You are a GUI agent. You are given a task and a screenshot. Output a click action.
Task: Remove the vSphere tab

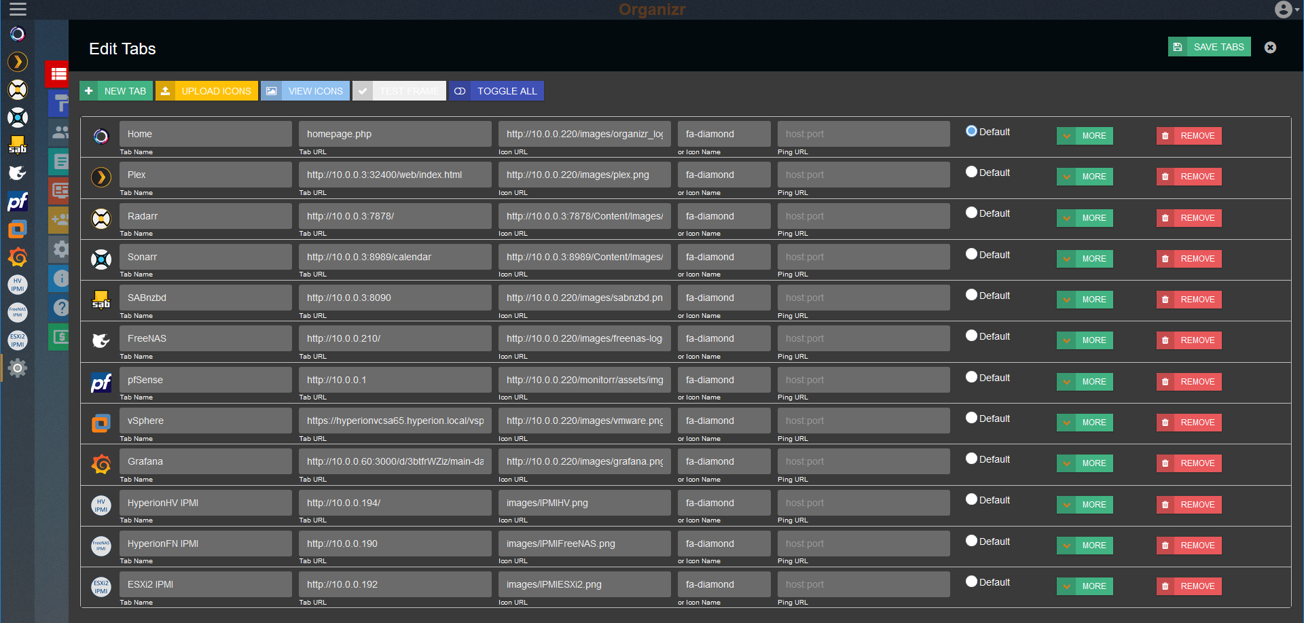(x=1189, y=423)
